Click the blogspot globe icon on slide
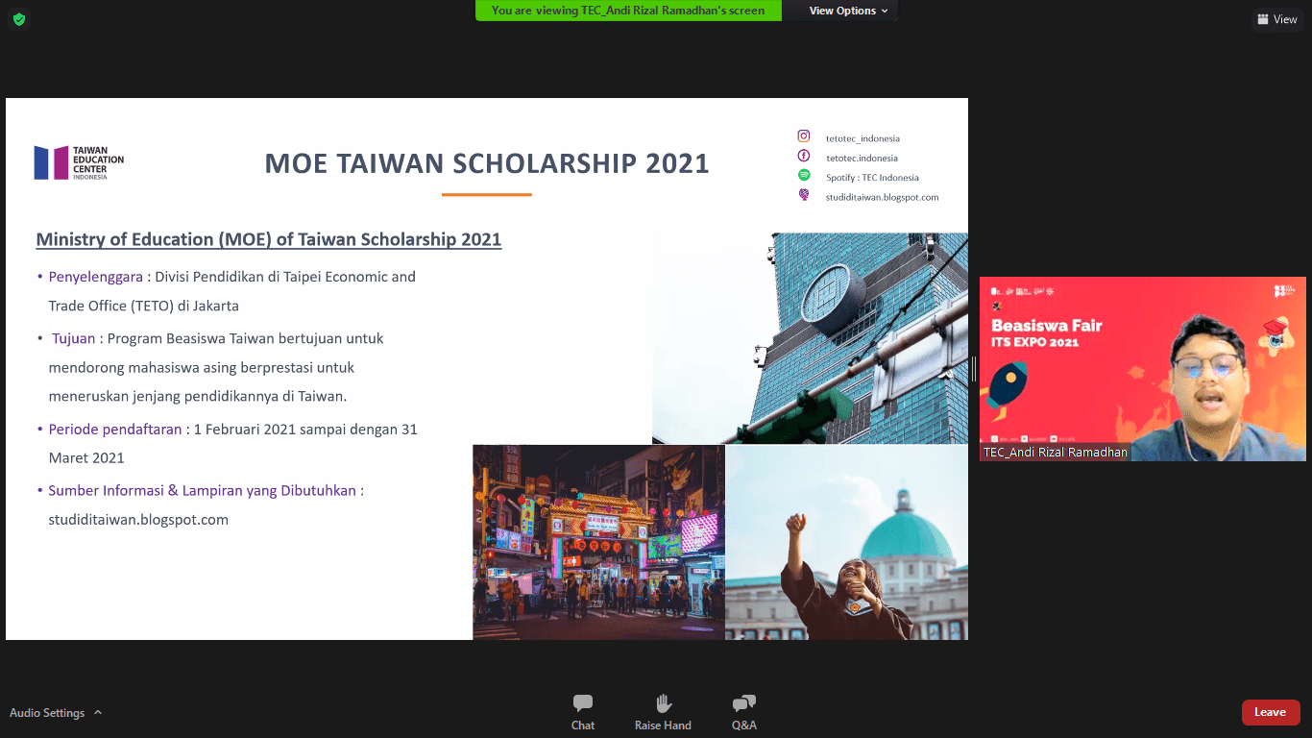The image size is (1312, 738). tap(804, 195)
